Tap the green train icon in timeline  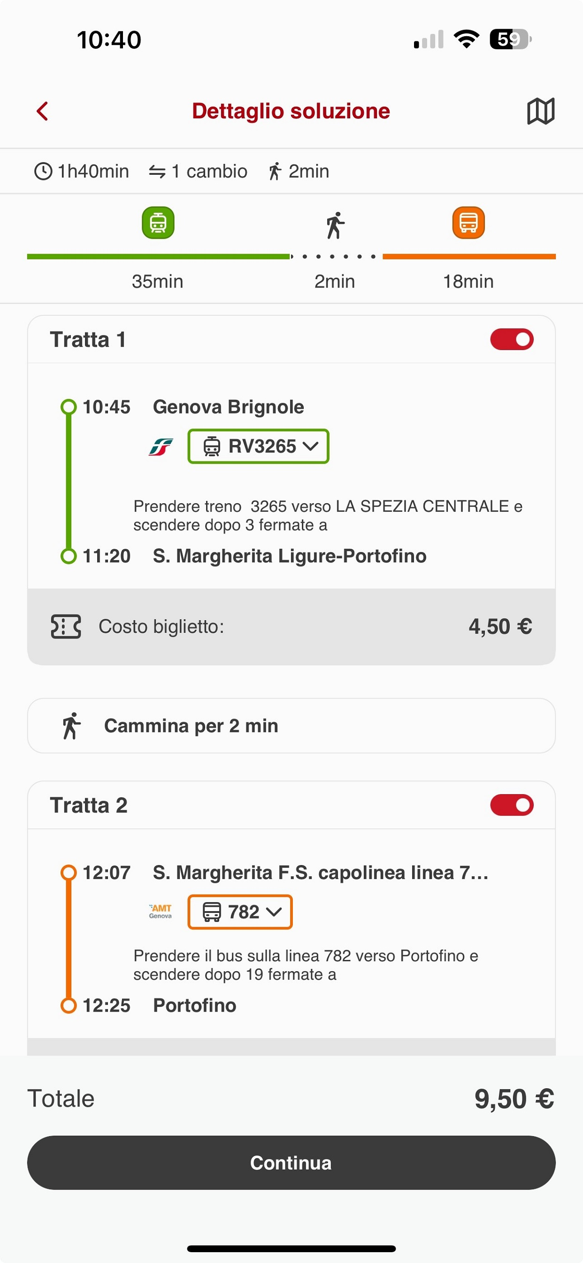click(x=158, y=223)
